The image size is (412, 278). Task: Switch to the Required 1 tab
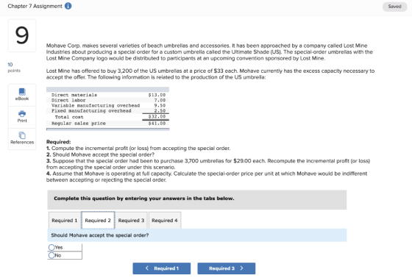point(65,220)
